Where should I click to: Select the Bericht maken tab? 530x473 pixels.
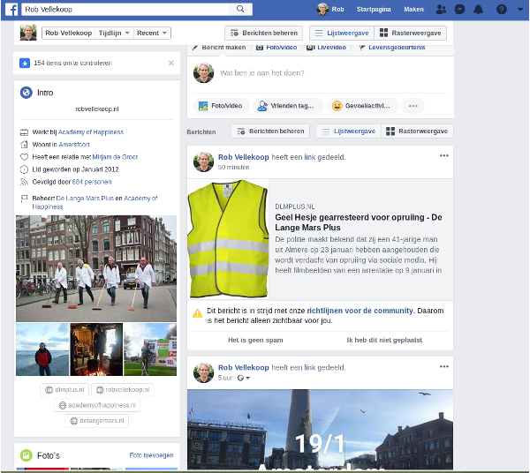point(219,48)
